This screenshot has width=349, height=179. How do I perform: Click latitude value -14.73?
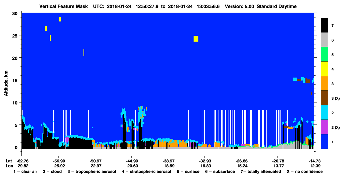click(314, 161)
